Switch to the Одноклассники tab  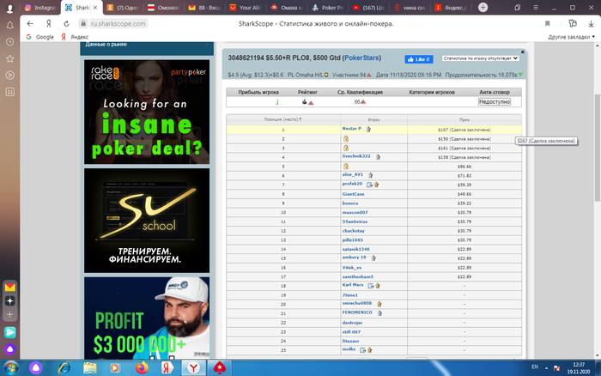(122, 7)
